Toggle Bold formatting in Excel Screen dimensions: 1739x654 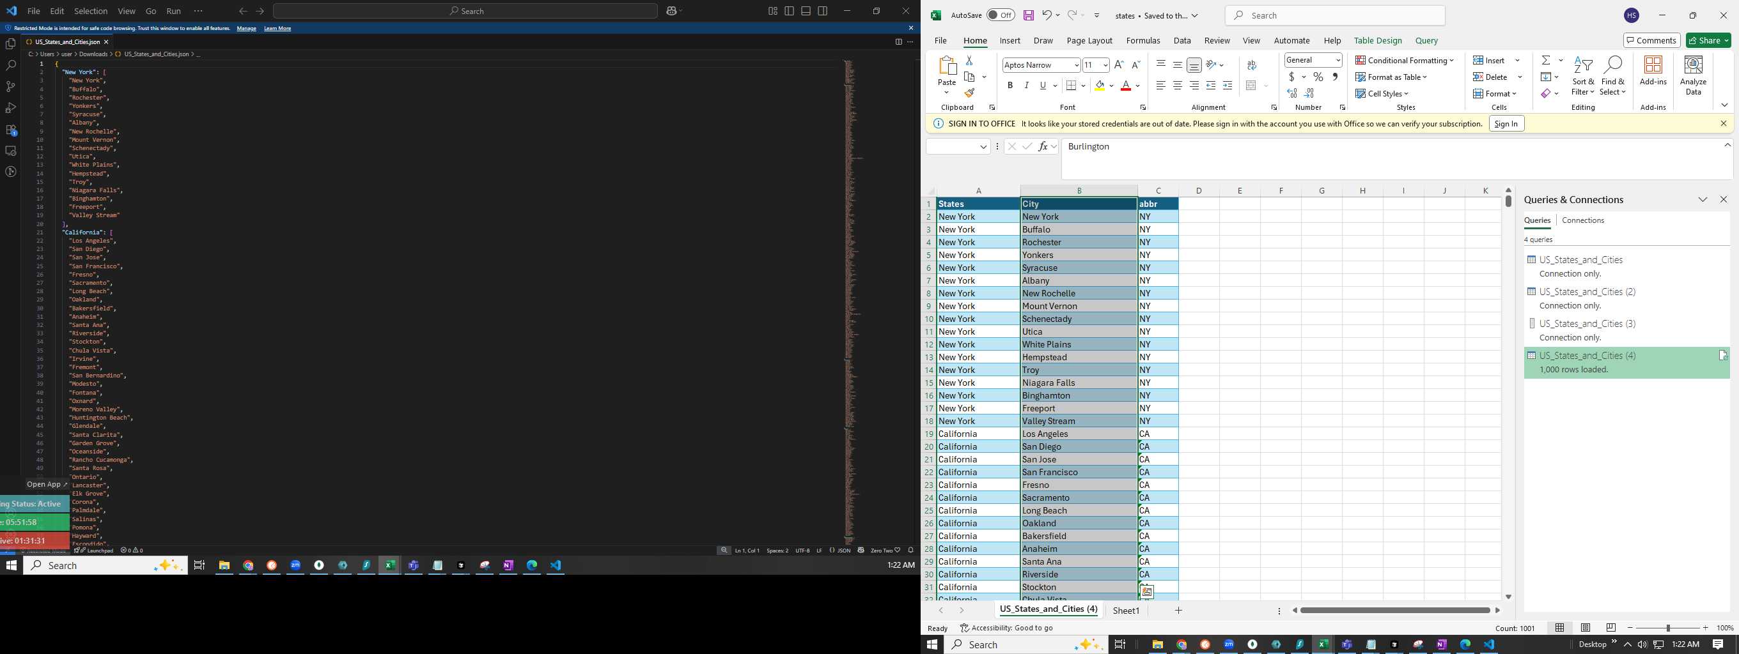[x=1010, y=85]
